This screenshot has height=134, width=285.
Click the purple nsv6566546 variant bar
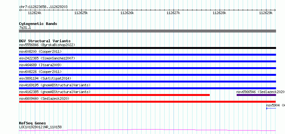[256, 95]
